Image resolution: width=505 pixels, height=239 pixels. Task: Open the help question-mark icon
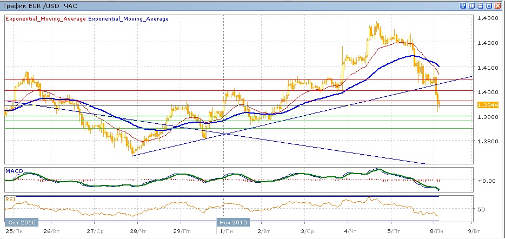click(463, 5)
